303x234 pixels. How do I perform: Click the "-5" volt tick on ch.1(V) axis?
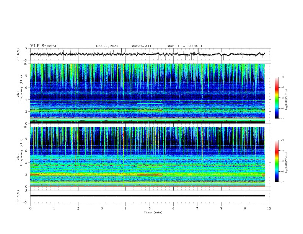coord(26,60)
